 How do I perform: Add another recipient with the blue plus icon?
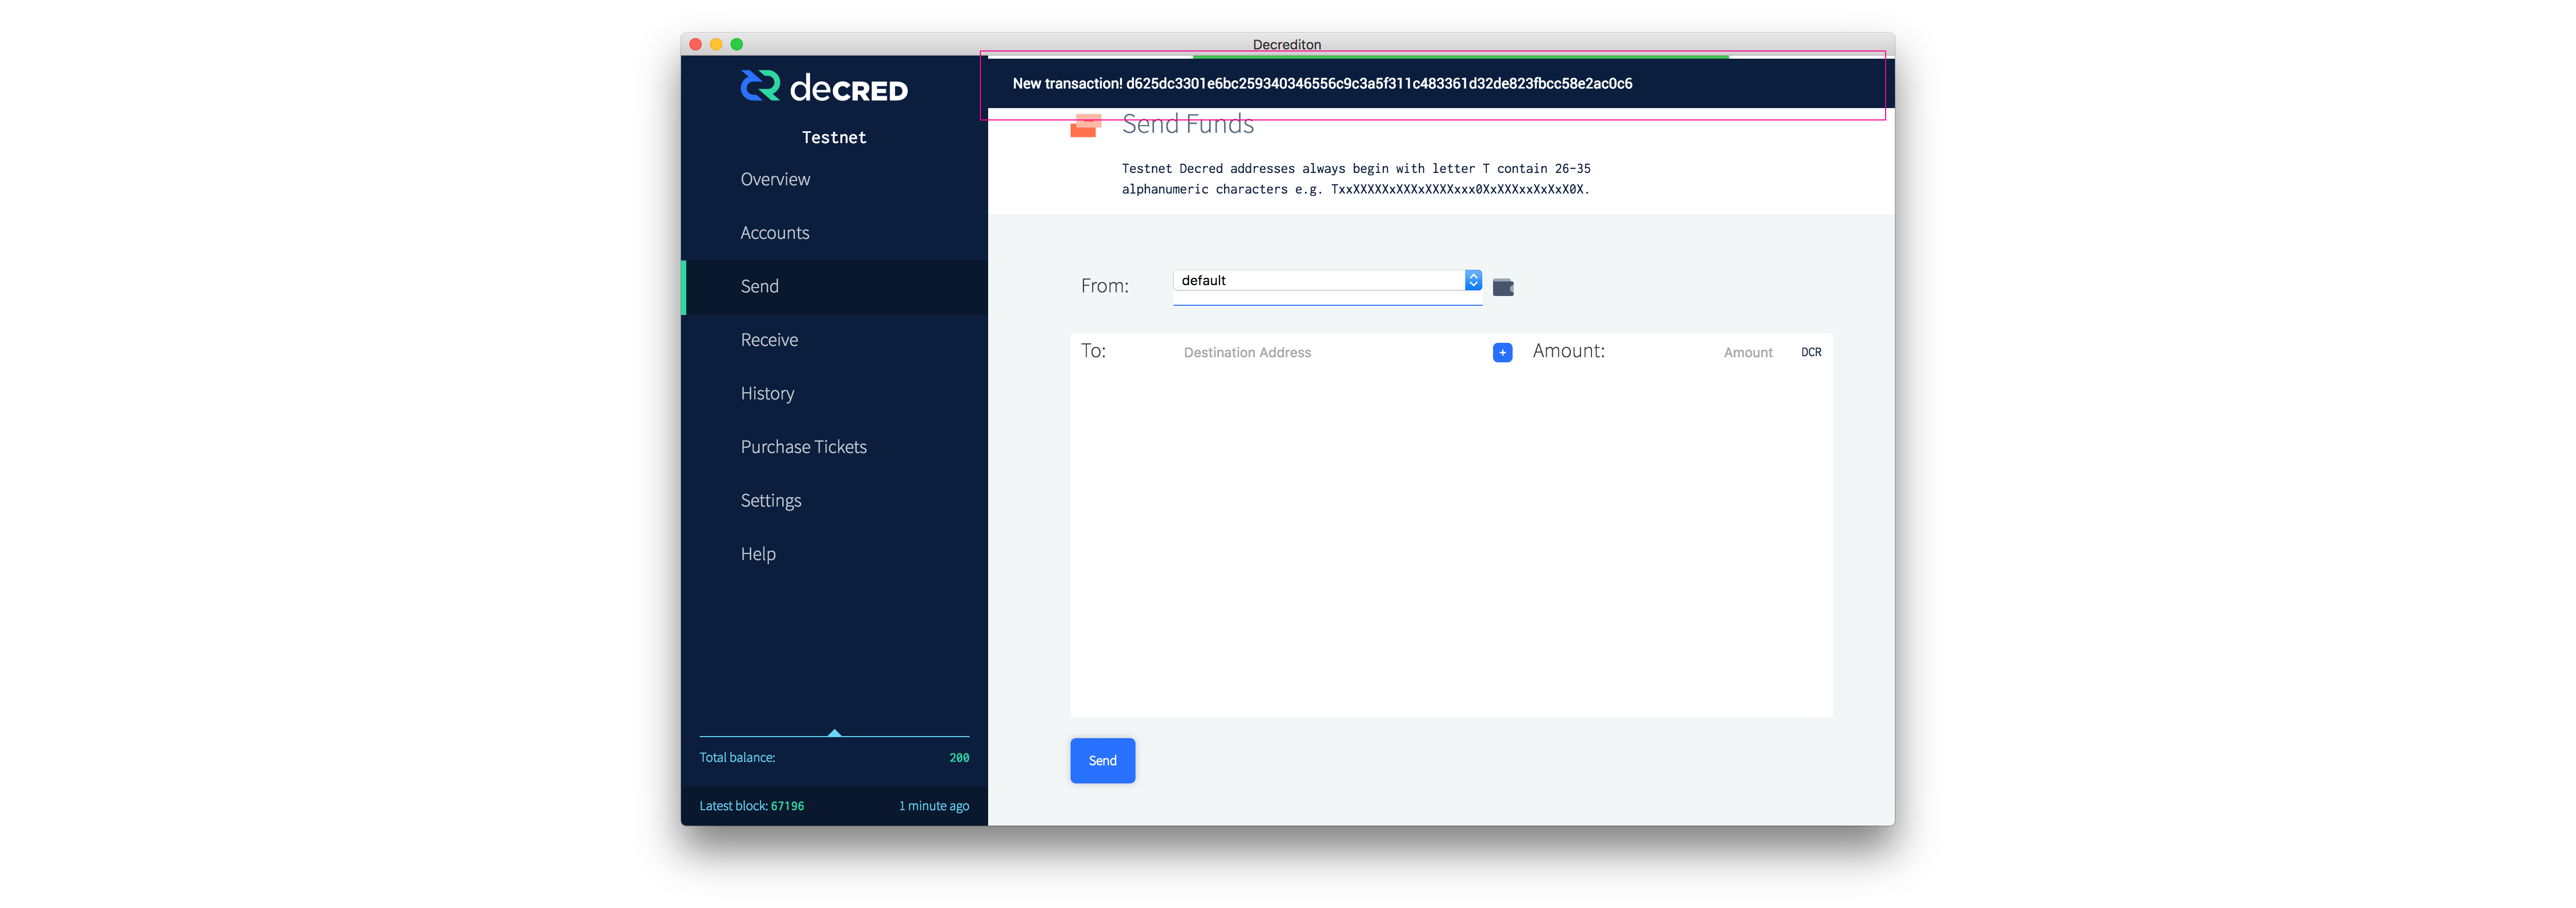pyautogui.click(x=1502, y=353)
